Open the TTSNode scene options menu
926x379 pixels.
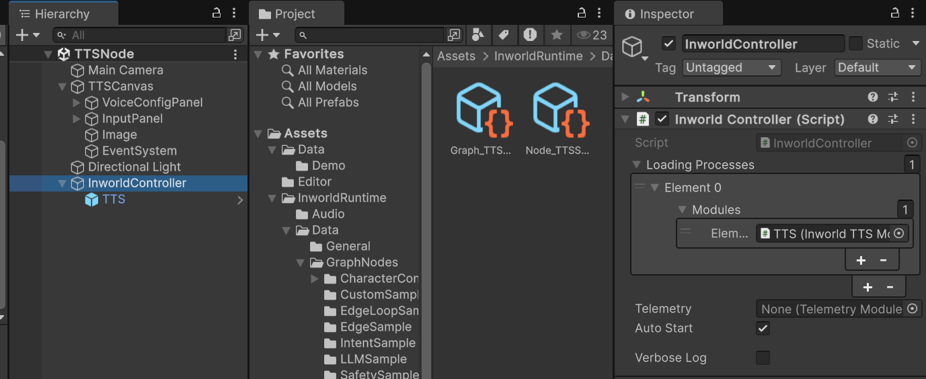coord(235,54)
